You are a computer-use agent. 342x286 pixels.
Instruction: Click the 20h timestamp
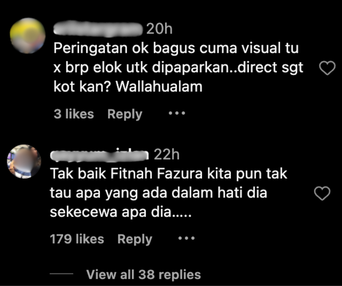[159, 29]
